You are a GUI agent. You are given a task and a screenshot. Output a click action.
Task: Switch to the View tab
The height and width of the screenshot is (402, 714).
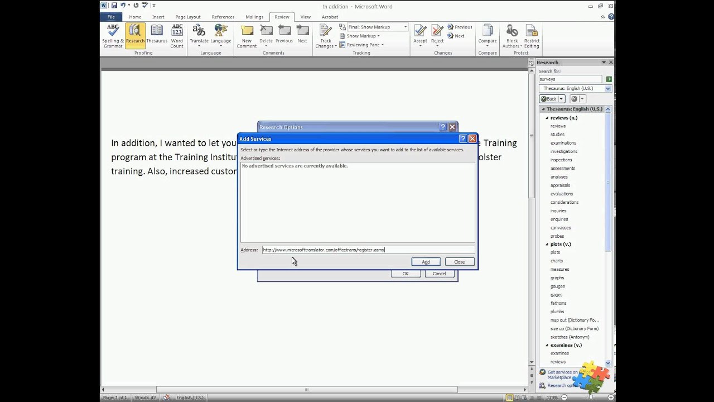(x=306, y=17)
